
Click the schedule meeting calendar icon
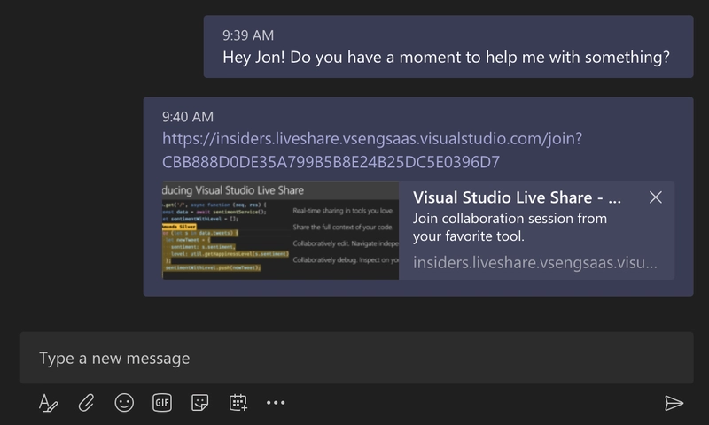(238, 402)
